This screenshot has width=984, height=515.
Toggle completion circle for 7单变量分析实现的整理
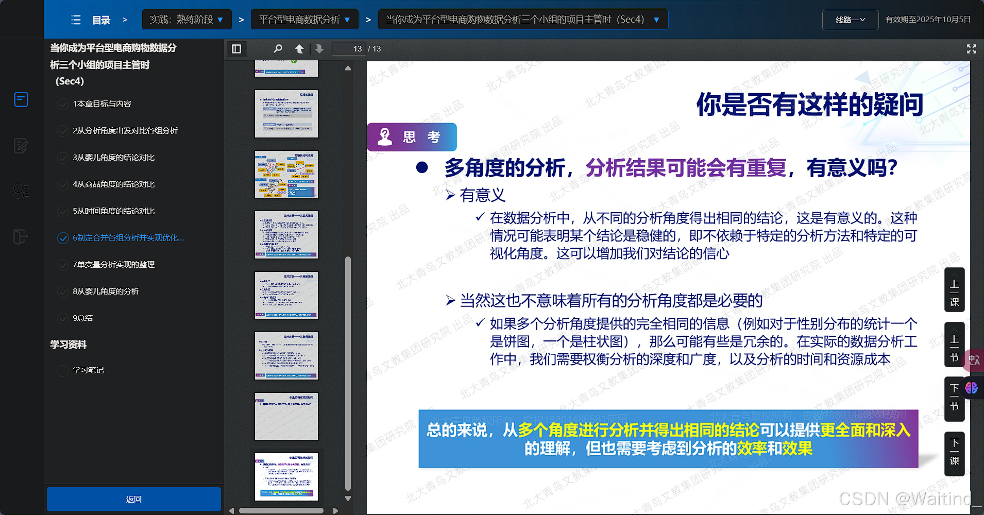pyautogui.click(x=63, y=265)
